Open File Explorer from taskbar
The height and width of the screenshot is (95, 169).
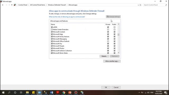pos(27,93)
